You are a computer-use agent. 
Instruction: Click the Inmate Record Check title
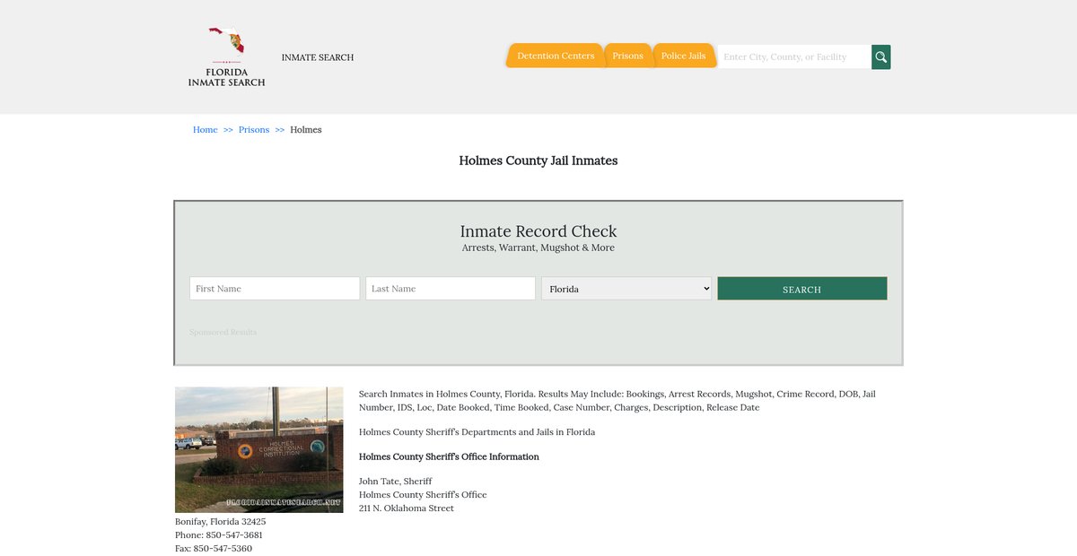coord(538,231)
